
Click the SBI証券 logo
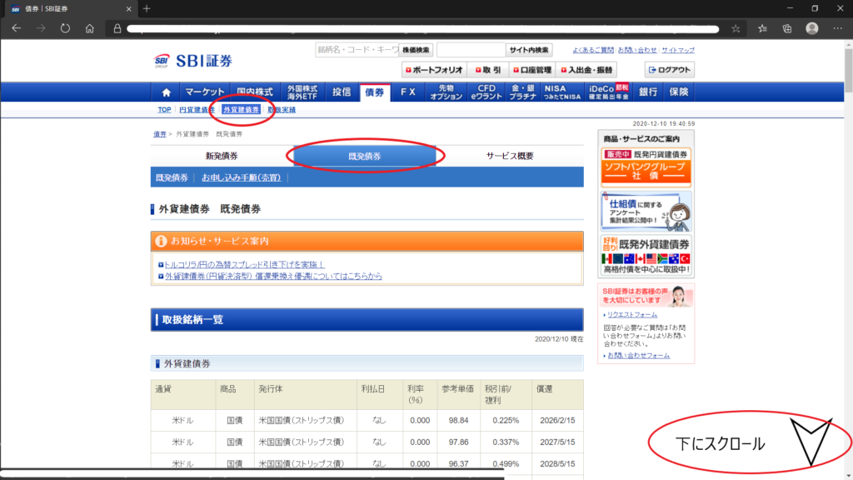[x=194, y=61]
